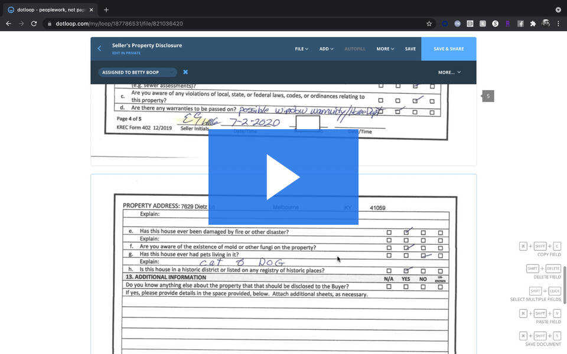
Task: Check N/A for pets question g
Action: [389, 255]
